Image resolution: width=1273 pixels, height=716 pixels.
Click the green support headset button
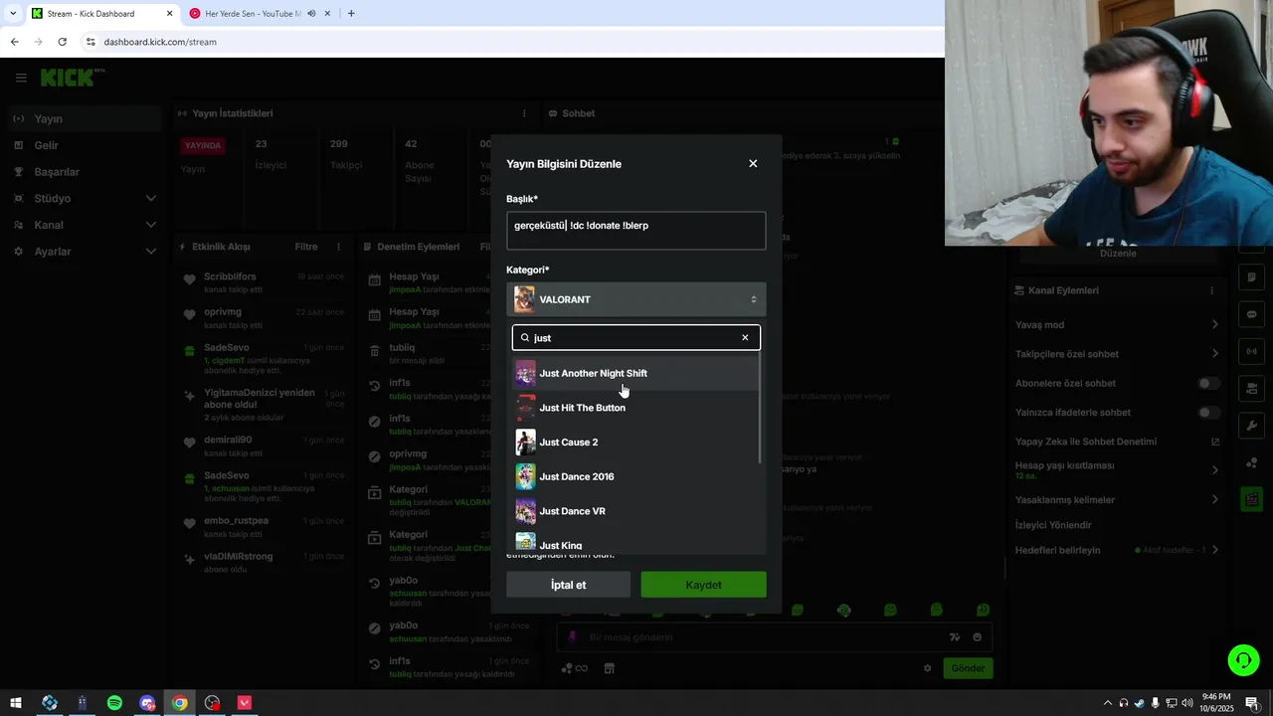(1242, 659)
